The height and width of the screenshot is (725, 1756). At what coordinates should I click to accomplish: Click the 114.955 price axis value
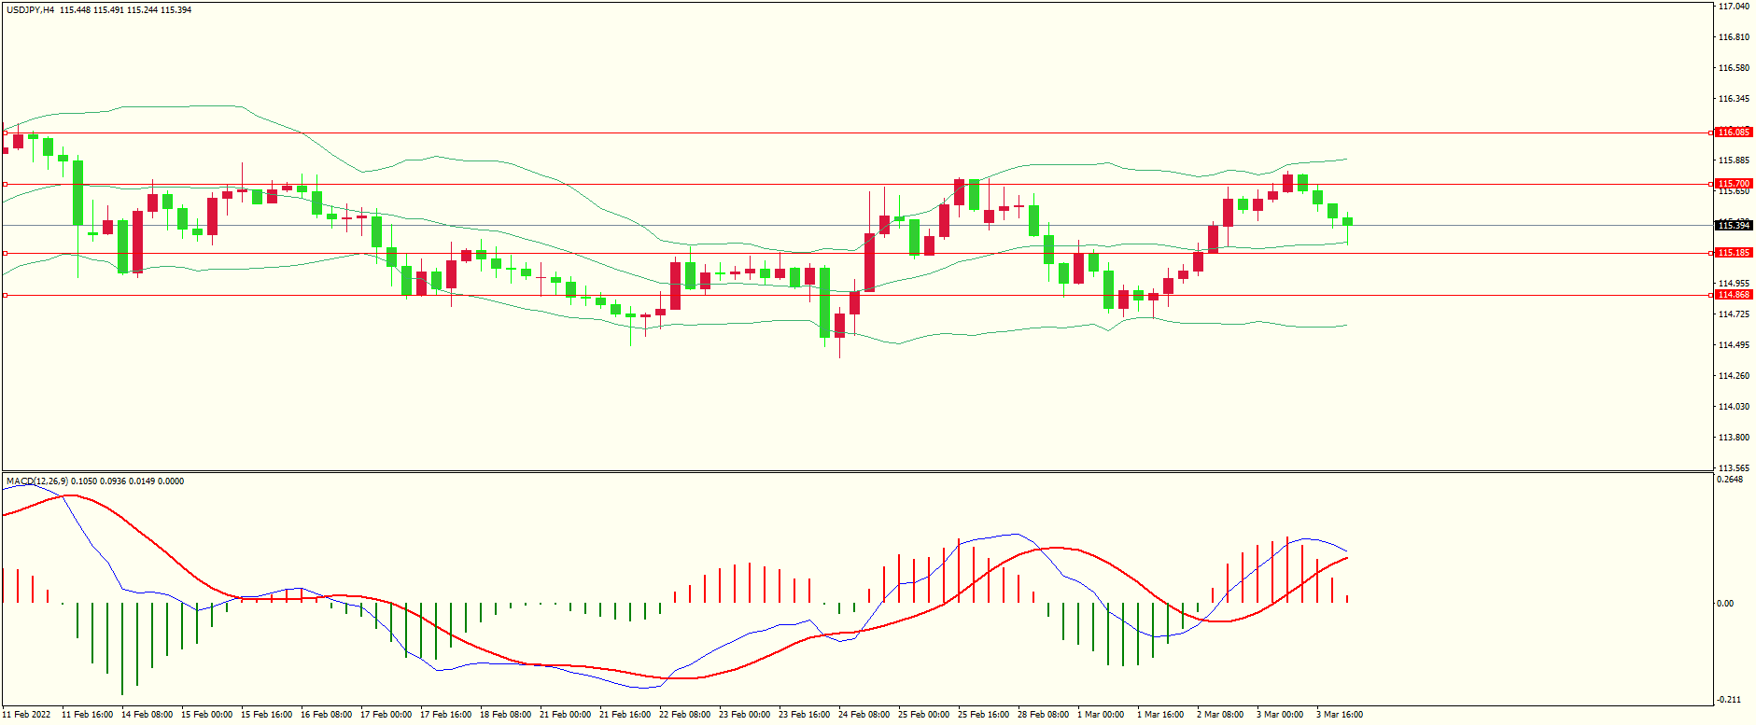pyautogui.click(x=1734, y=284)
